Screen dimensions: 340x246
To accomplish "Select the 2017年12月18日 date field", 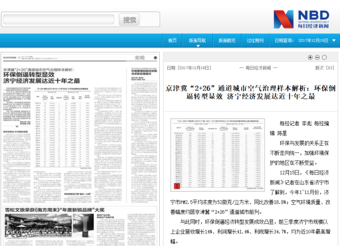I will point(313,41).
